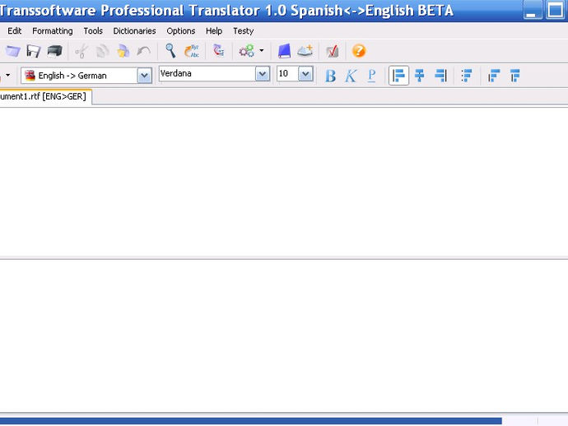Viewport: 568px width, 426px height.
Task: Open the Edit menu
Action: point(15,31)
